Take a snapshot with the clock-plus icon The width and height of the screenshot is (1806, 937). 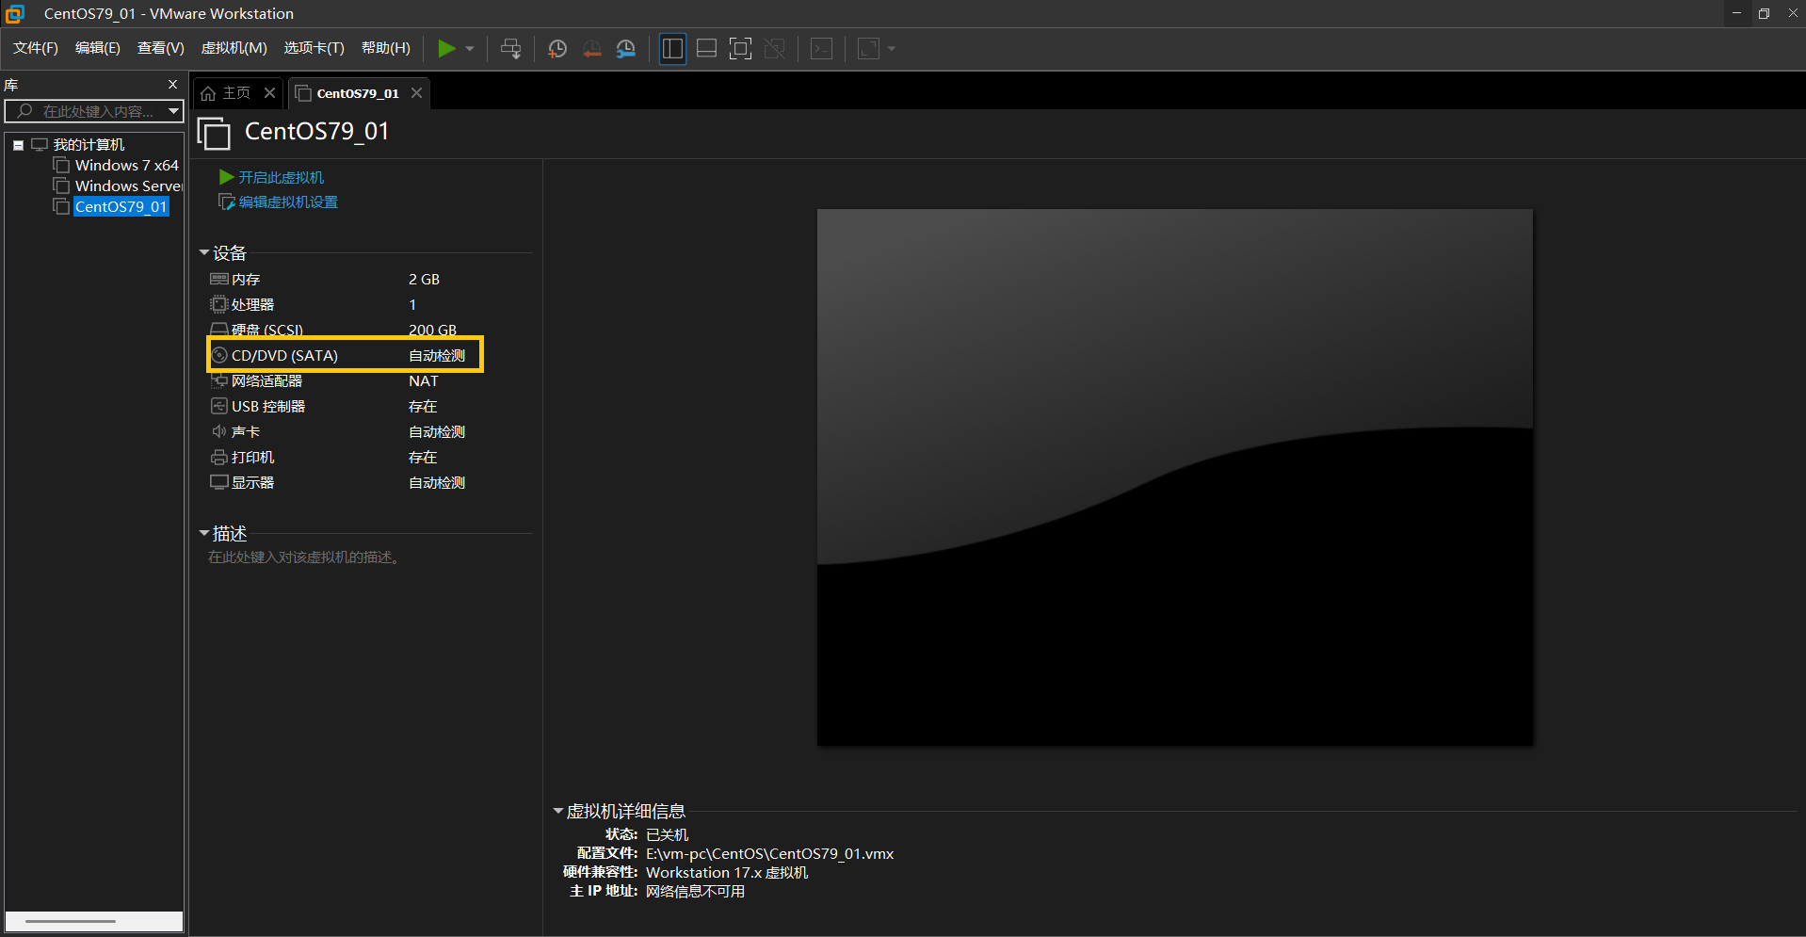click(x=557, y=49)
